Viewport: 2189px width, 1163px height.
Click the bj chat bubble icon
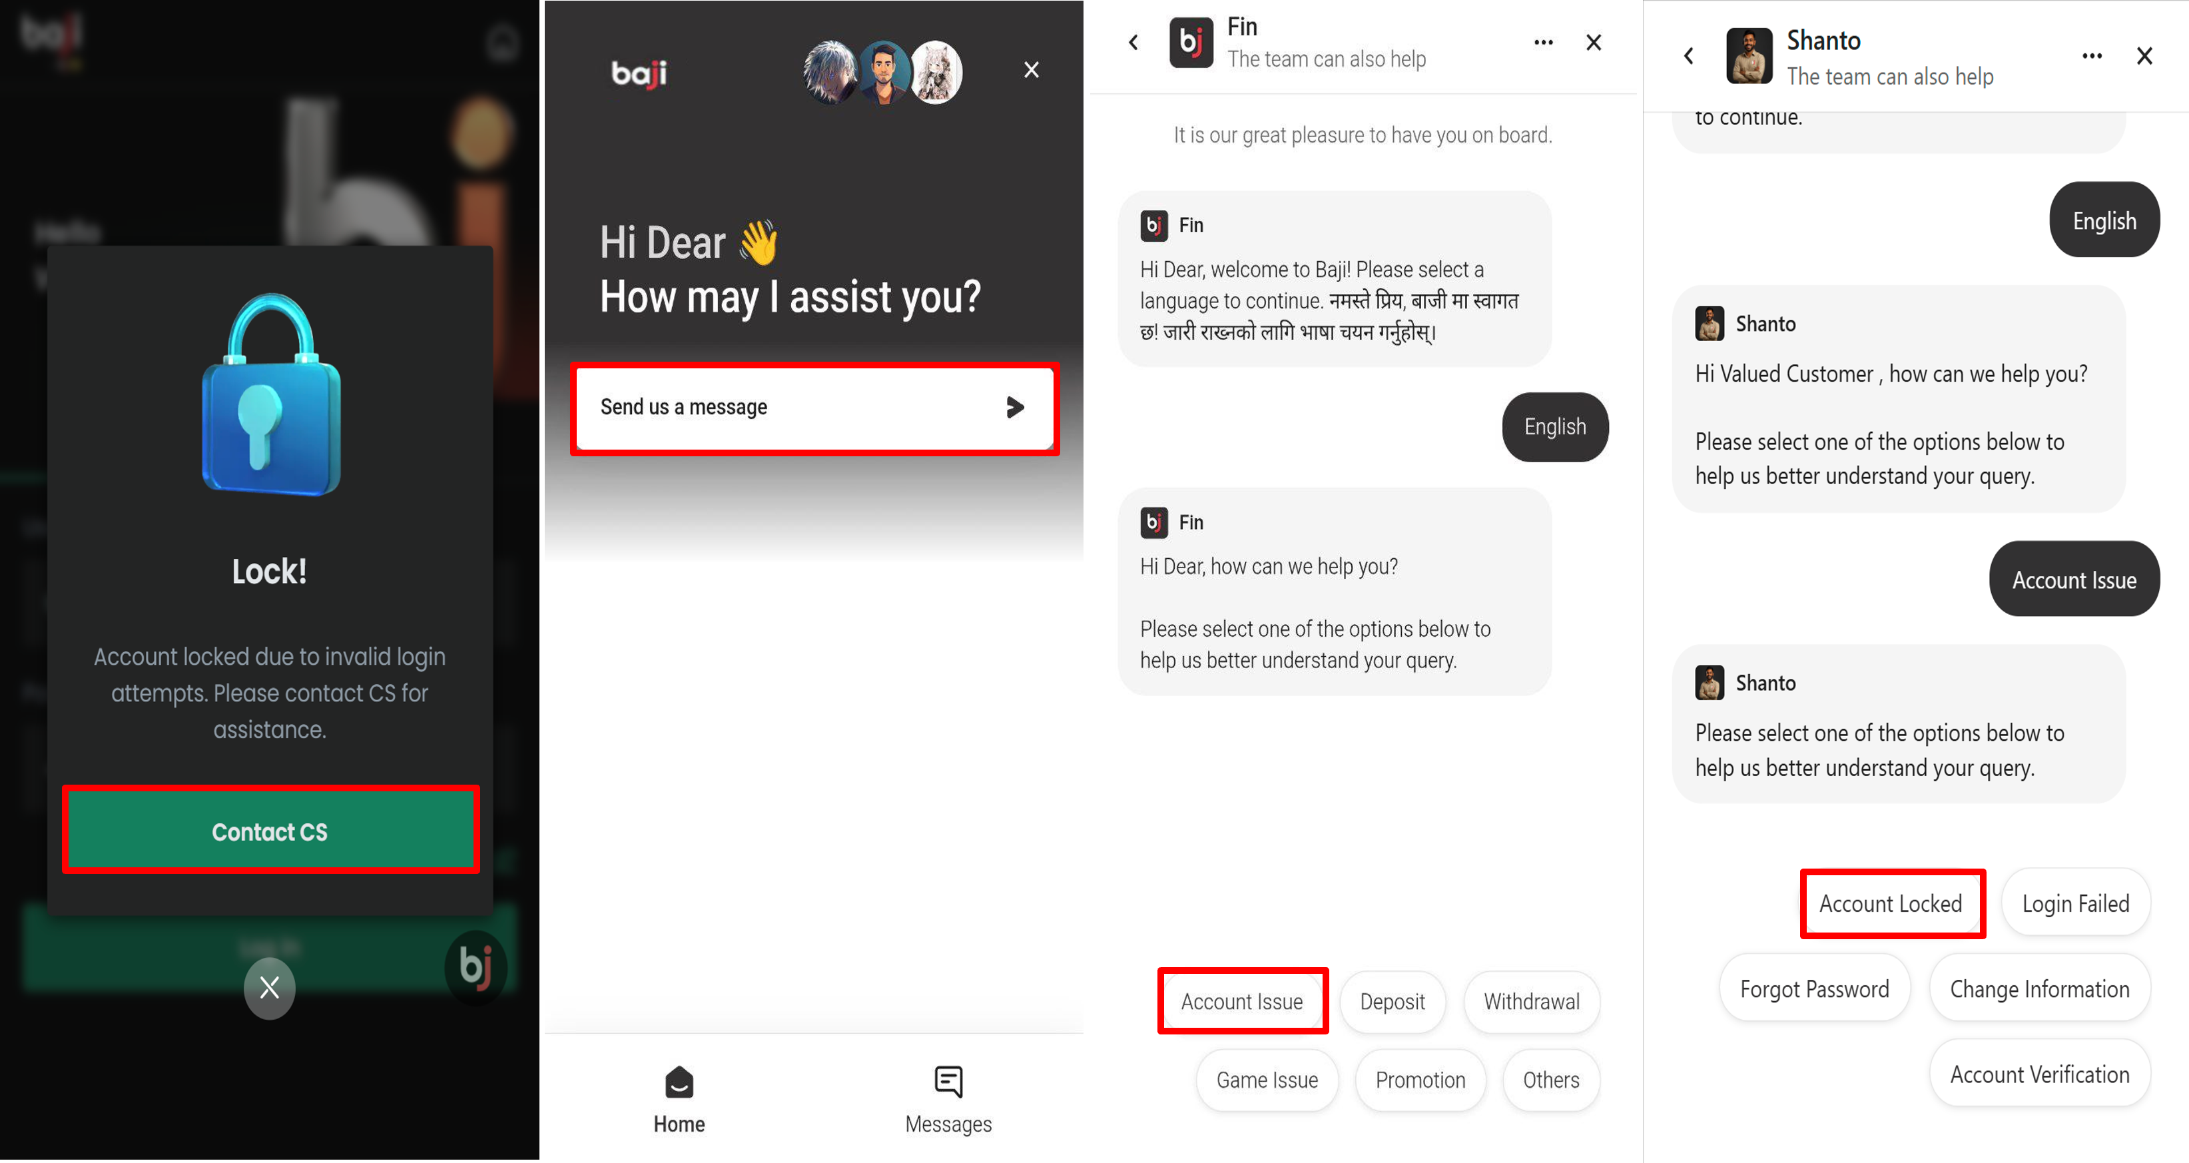click(476, 967)
